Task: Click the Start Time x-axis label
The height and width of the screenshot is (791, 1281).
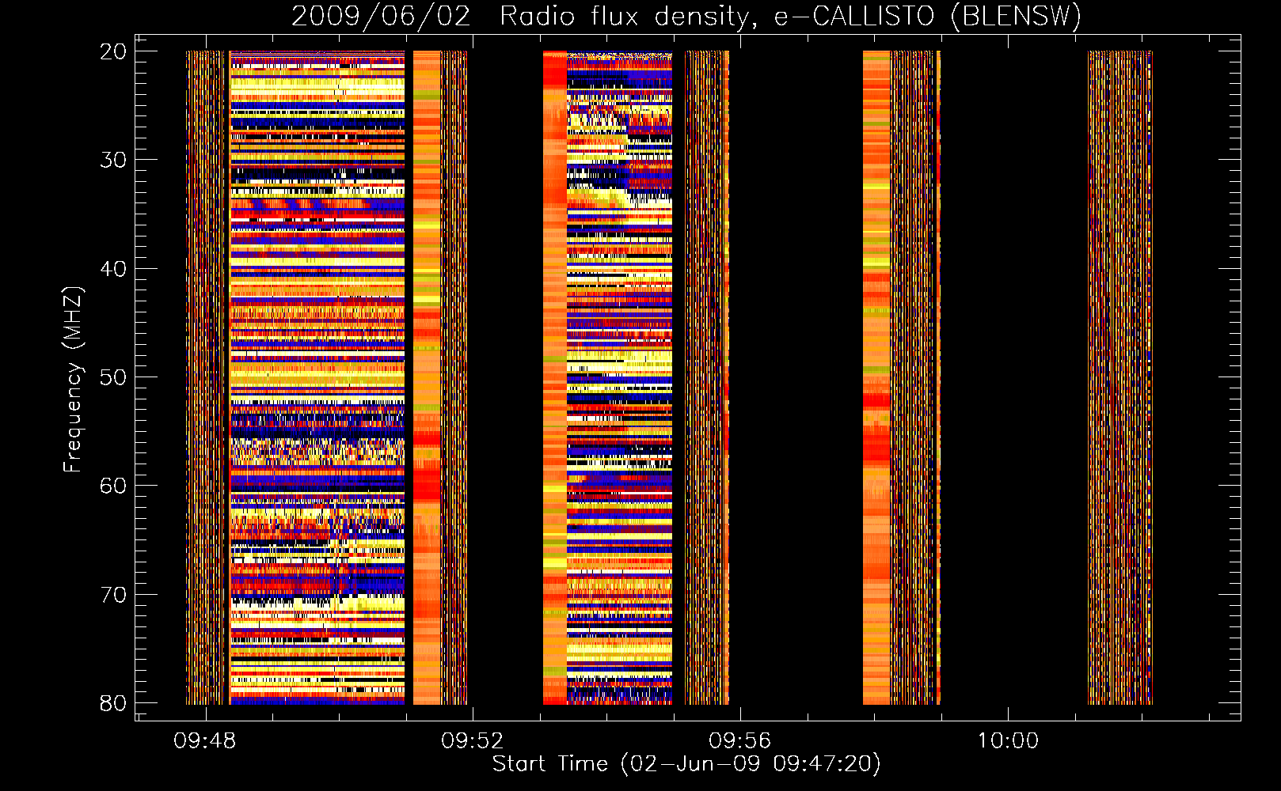Action: [686, 764]
